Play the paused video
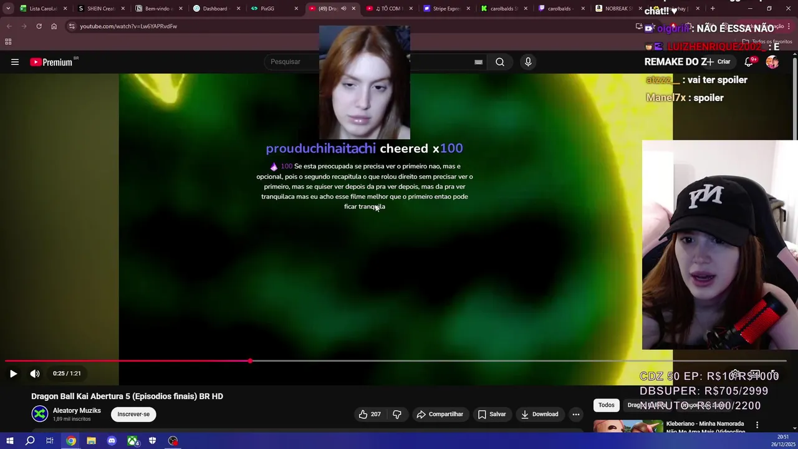The height and width of the screenshot is (449, 798). click(x=13, y=374)
